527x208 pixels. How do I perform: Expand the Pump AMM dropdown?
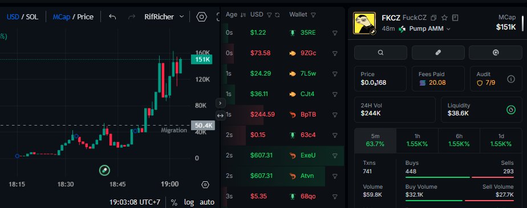(x=429, y=29)
